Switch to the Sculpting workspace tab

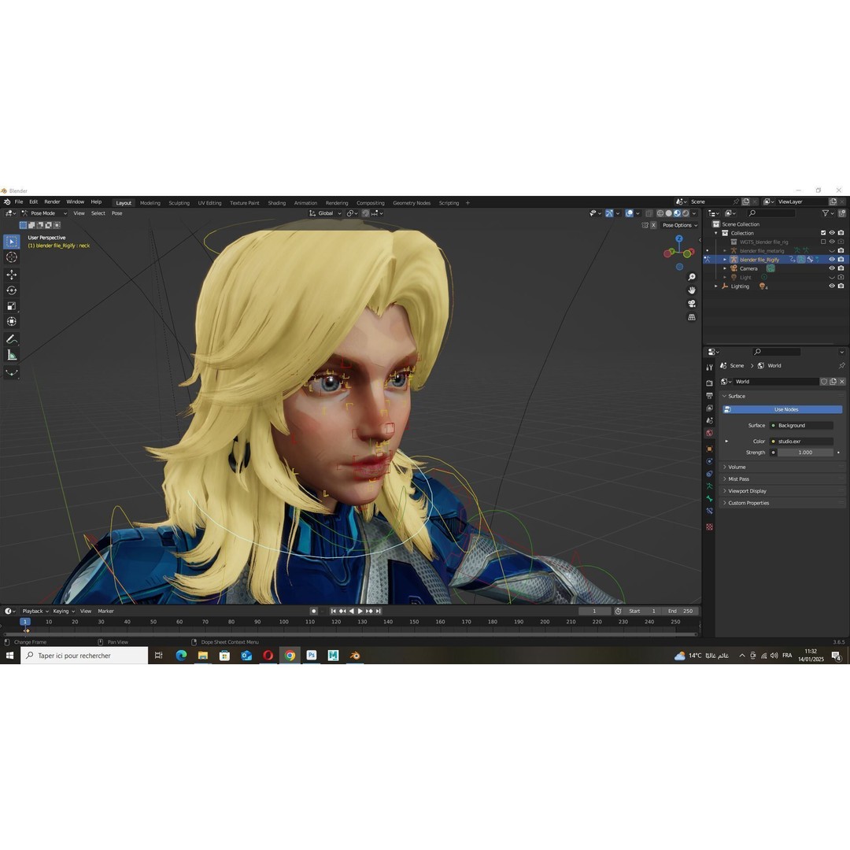click(x=179, y=203)
